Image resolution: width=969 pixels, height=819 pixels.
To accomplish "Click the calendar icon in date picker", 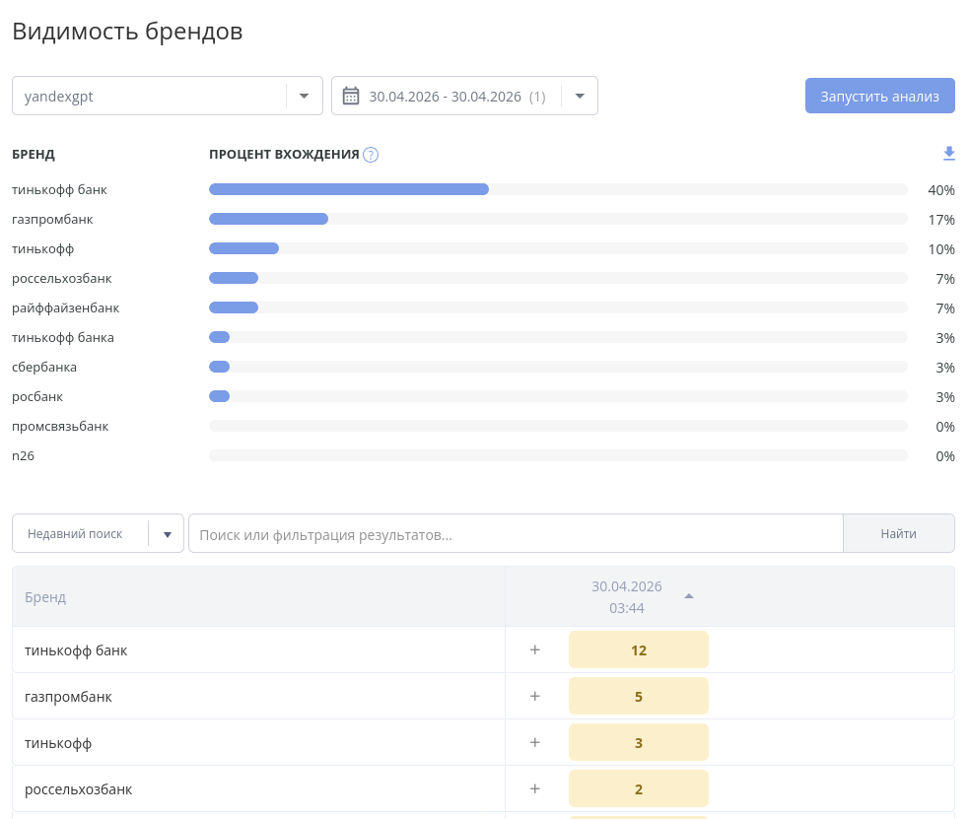I will pos(350,97).
